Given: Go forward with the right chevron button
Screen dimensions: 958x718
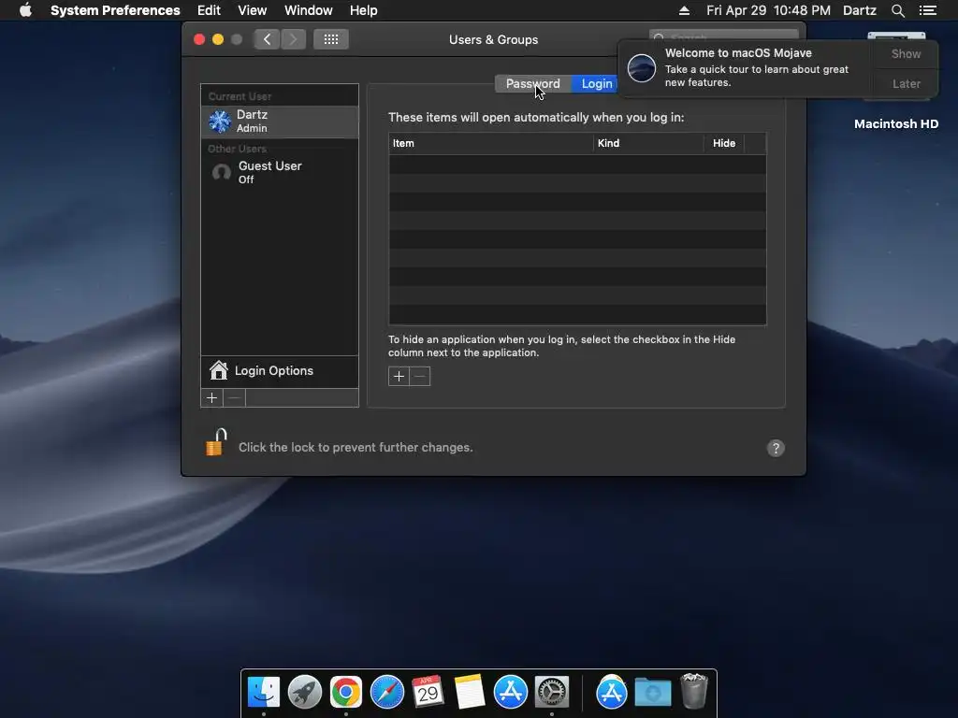Looking at the screenshot, I should tap(293, 39).
